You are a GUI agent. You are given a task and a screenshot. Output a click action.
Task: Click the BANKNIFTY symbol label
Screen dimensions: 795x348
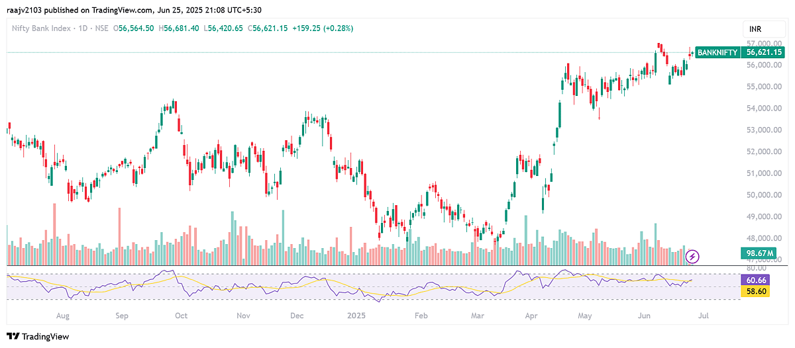point(717,52)
